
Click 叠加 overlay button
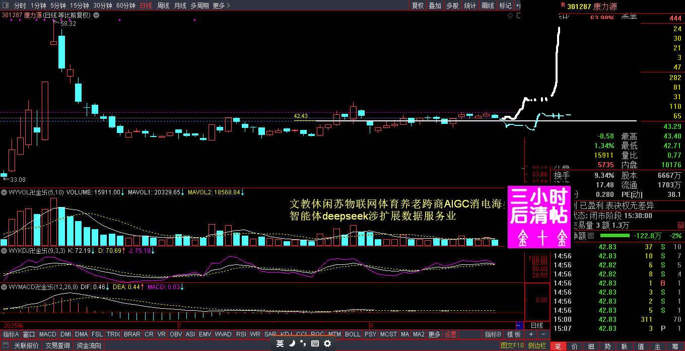435,6
